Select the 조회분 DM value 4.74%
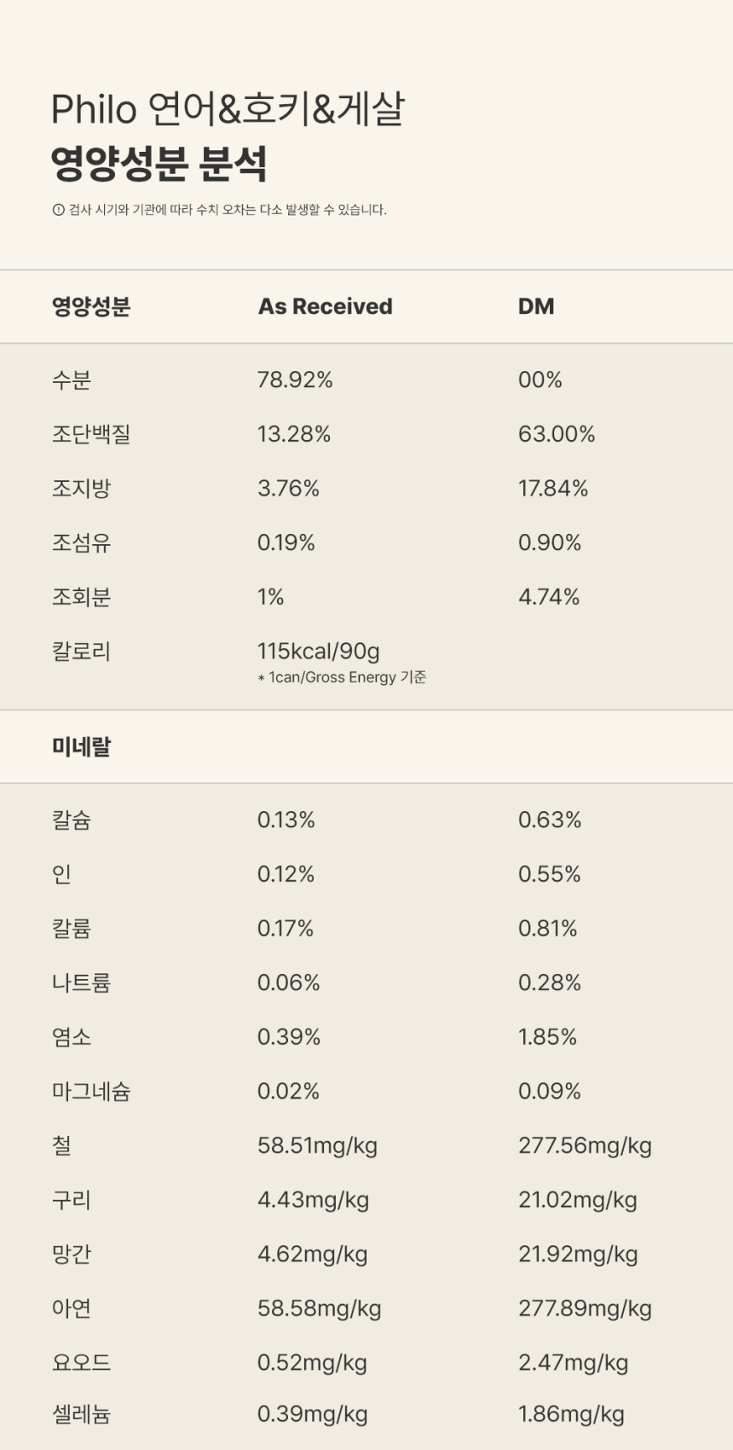 click(x=549, y=597)
